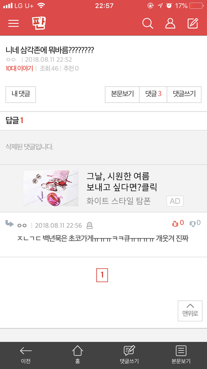Tap 본문보기 in the bottom bar
Viewport: 207px width, 369px height.
click(x=181, y=355)
